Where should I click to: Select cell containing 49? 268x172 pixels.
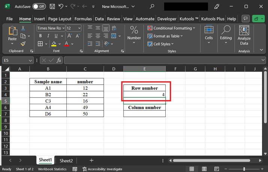85,108
